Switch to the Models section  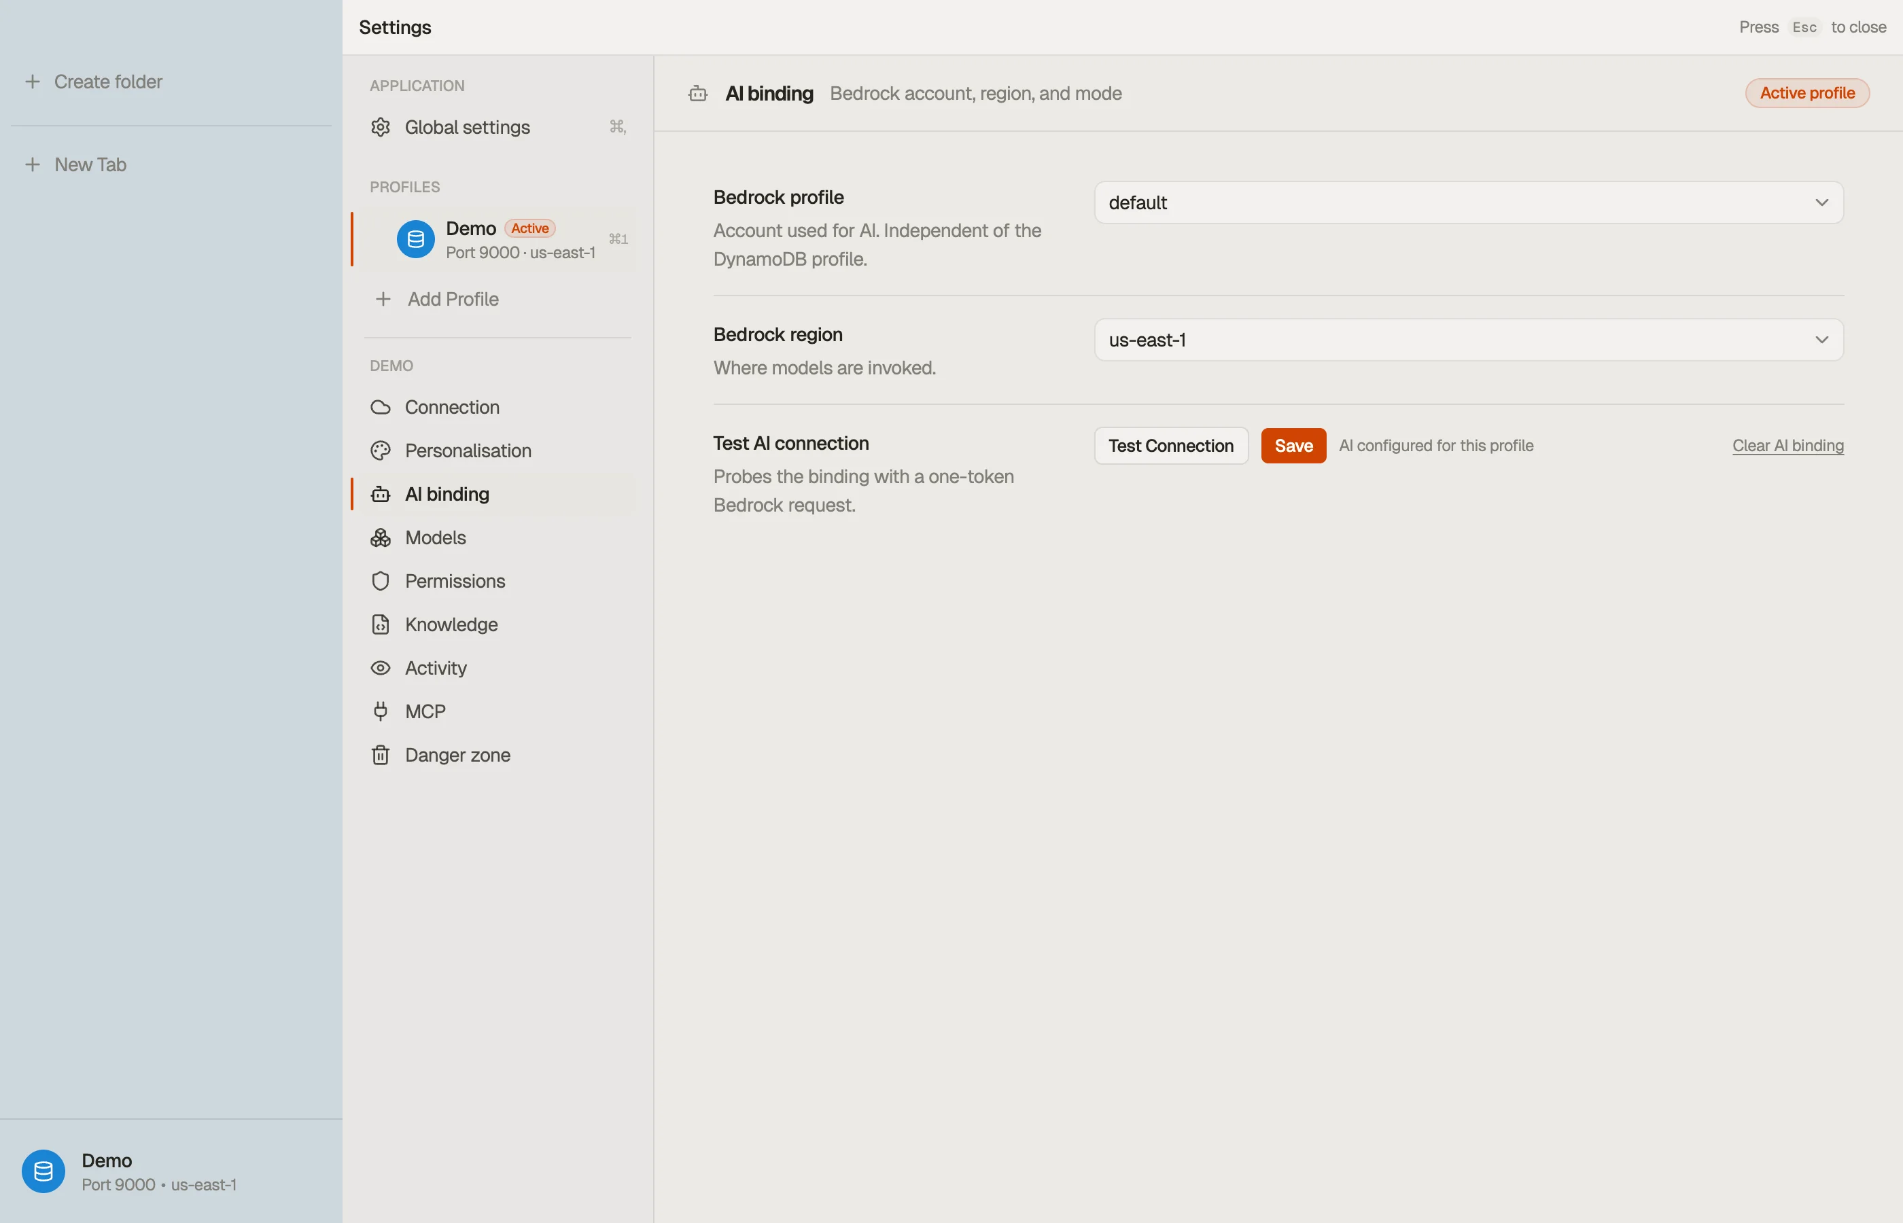tap(497, 537)
